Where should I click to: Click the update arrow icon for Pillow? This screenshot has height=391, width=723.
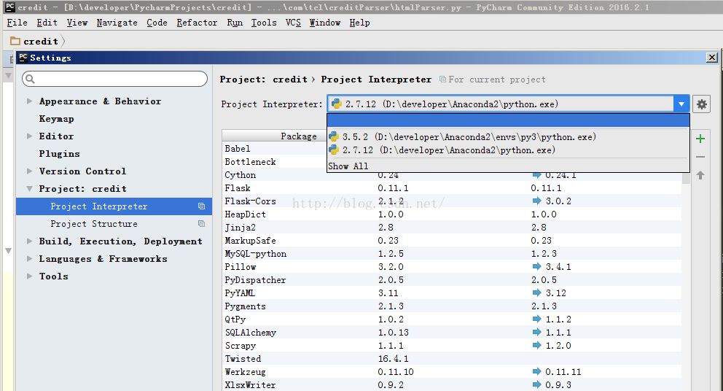(536, 266)
